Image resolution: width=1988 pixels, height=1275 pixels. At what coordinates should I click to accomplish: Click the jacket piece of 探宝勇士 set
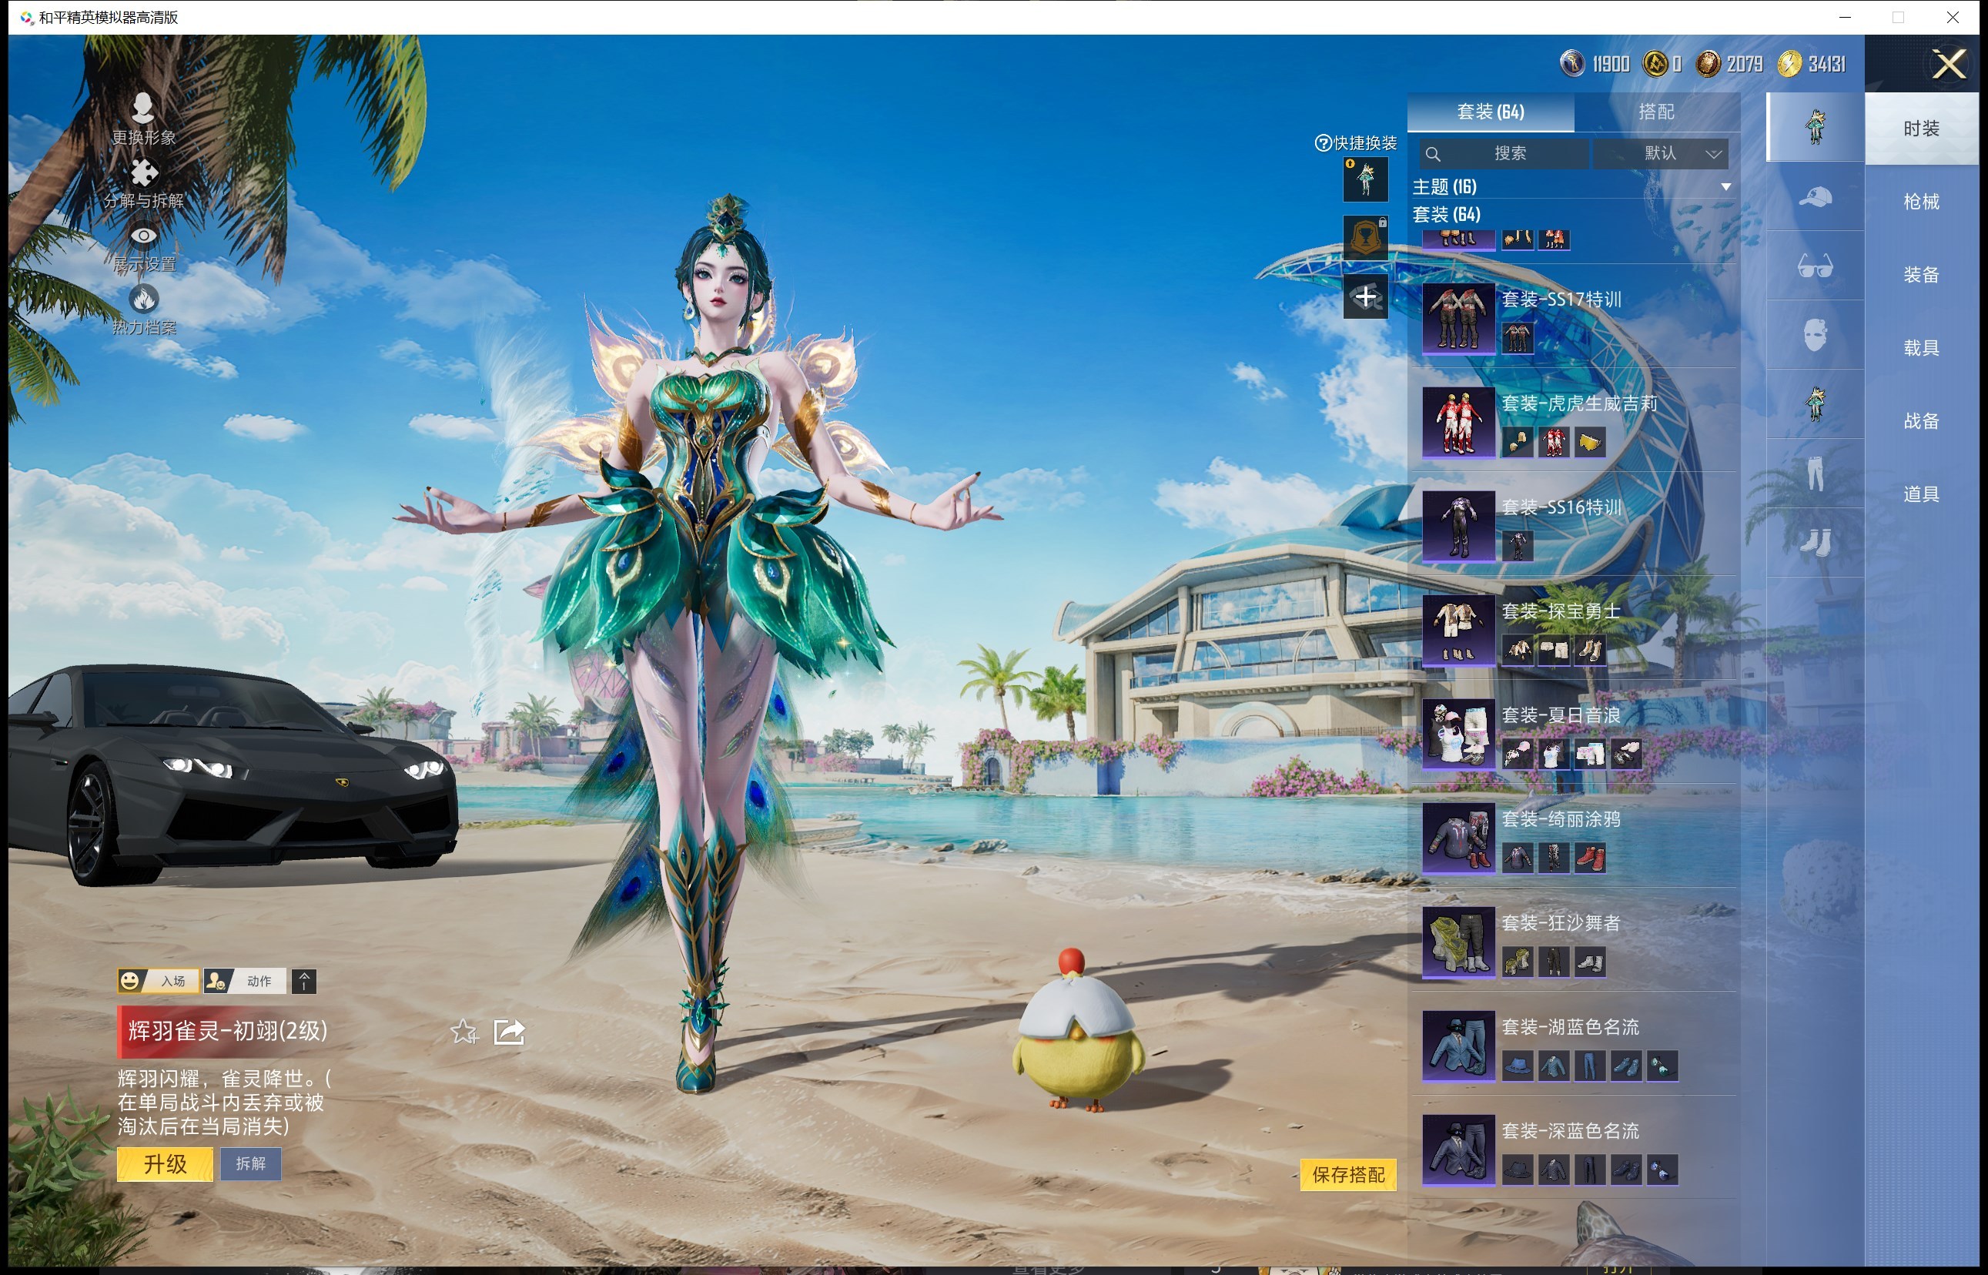click(1517, 650)
